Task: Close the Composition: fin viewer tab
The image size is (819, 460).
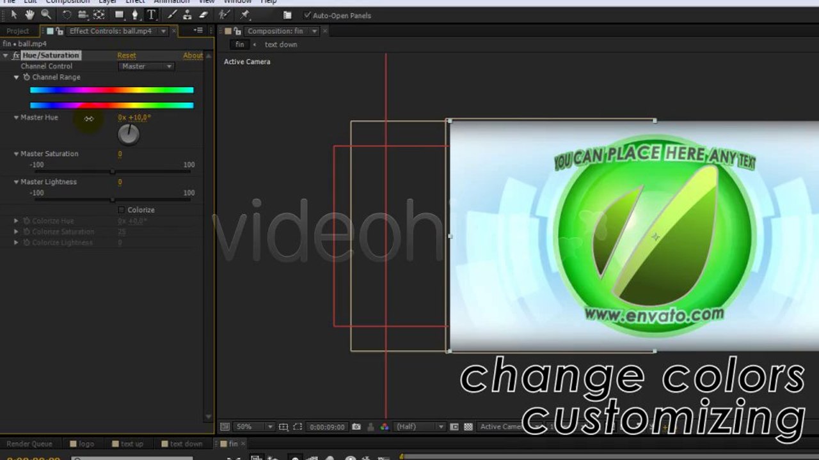Action: 325,31
